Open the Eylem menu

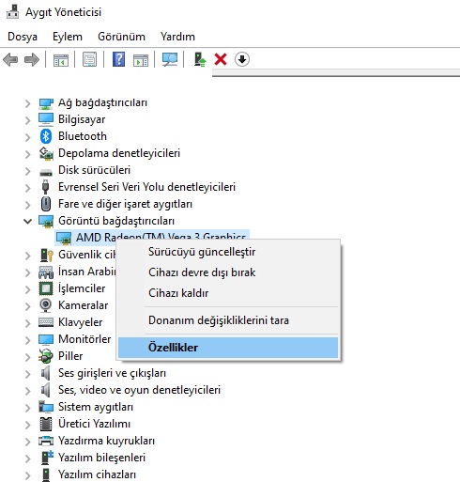[x=68, y=37]
